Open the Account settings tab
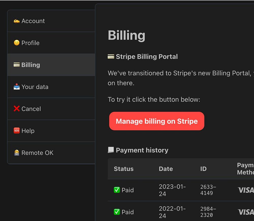 point(51,21)
